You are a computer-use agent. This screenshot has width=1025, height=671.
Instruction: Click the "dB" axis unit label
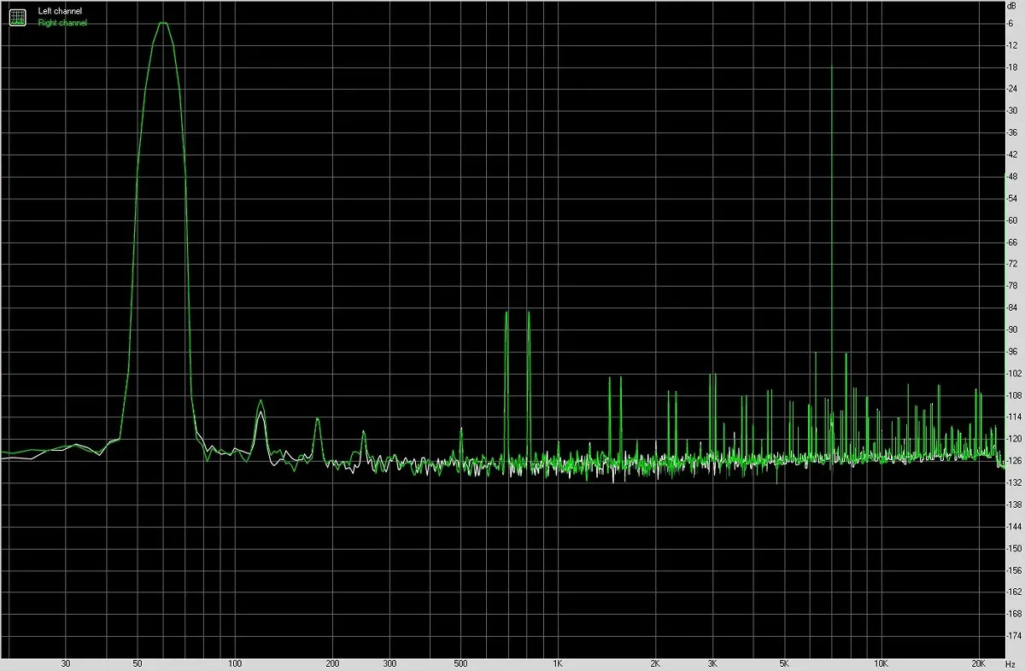[1011, 6]
